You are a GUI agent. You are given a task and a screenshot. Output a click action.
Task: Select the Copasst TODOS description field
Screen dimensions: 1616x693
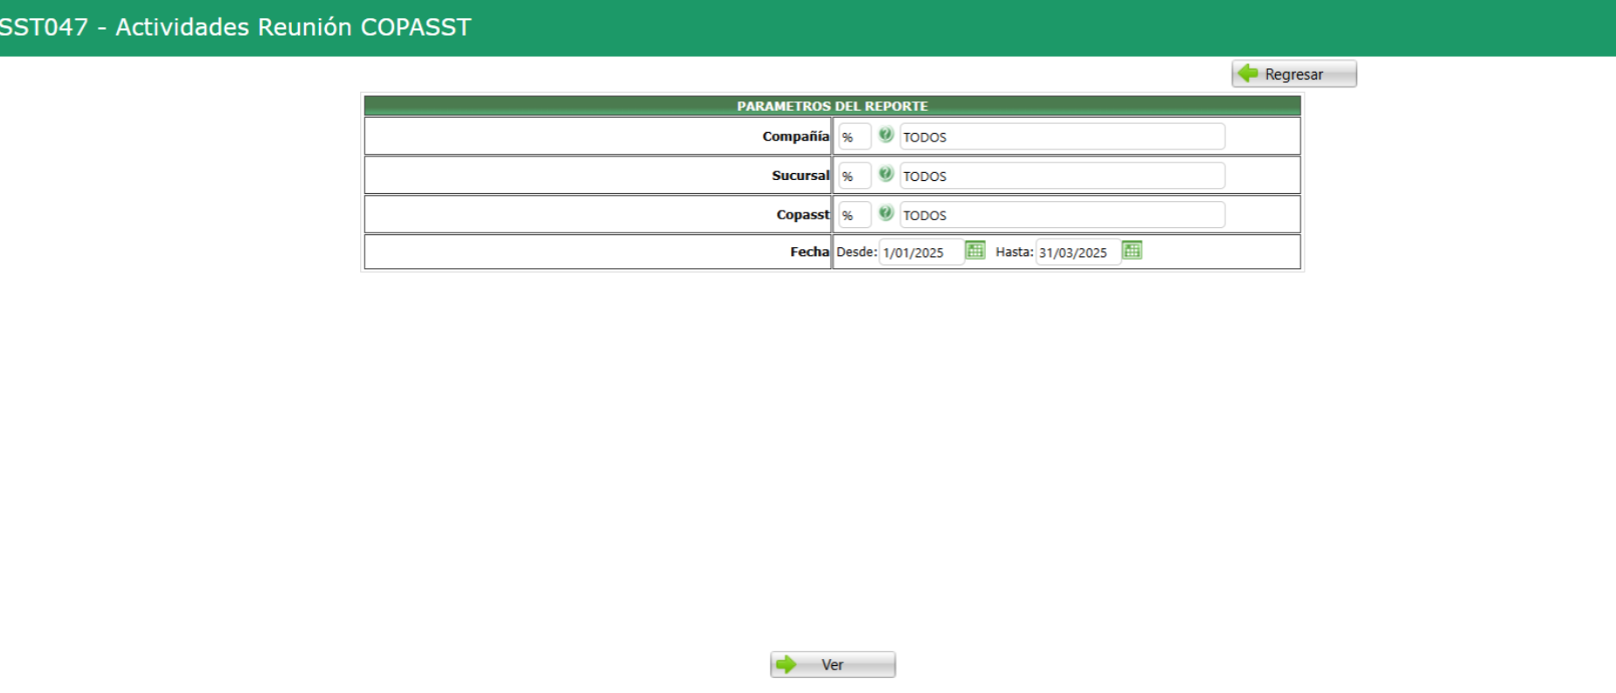[1062, 215]
